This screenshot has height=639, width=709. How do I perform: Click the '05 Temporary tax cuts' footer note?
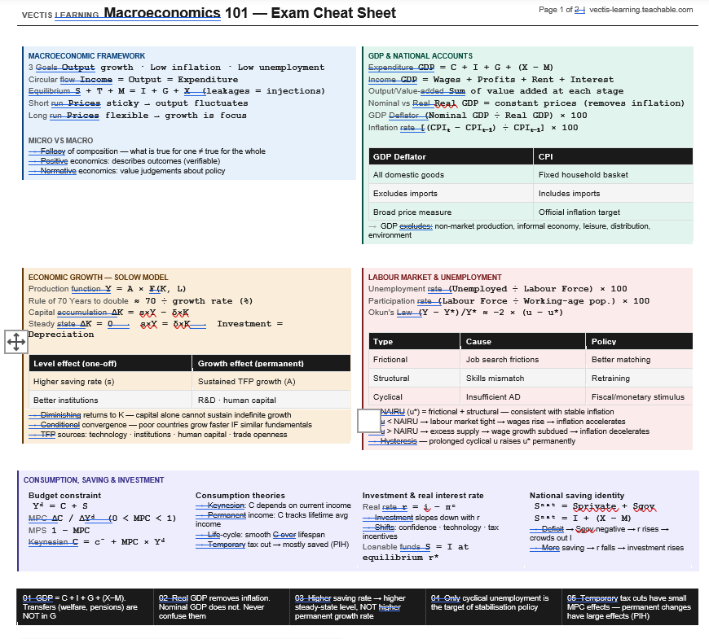[x=629, y=607]
